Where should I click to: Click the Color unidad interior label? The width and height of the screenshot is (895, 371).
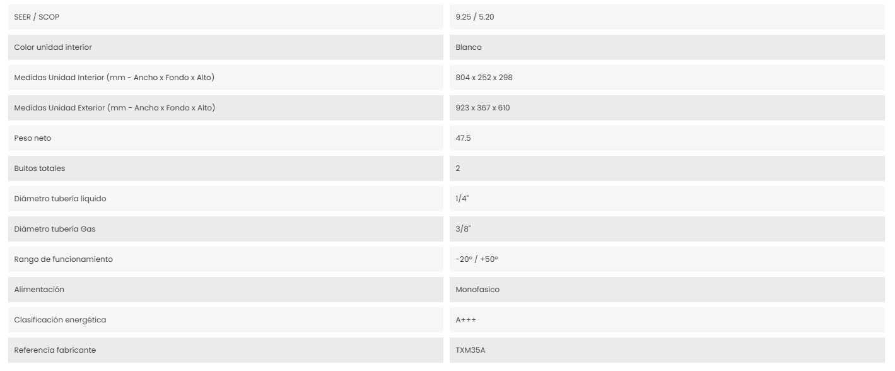click(x=53, y=47)
